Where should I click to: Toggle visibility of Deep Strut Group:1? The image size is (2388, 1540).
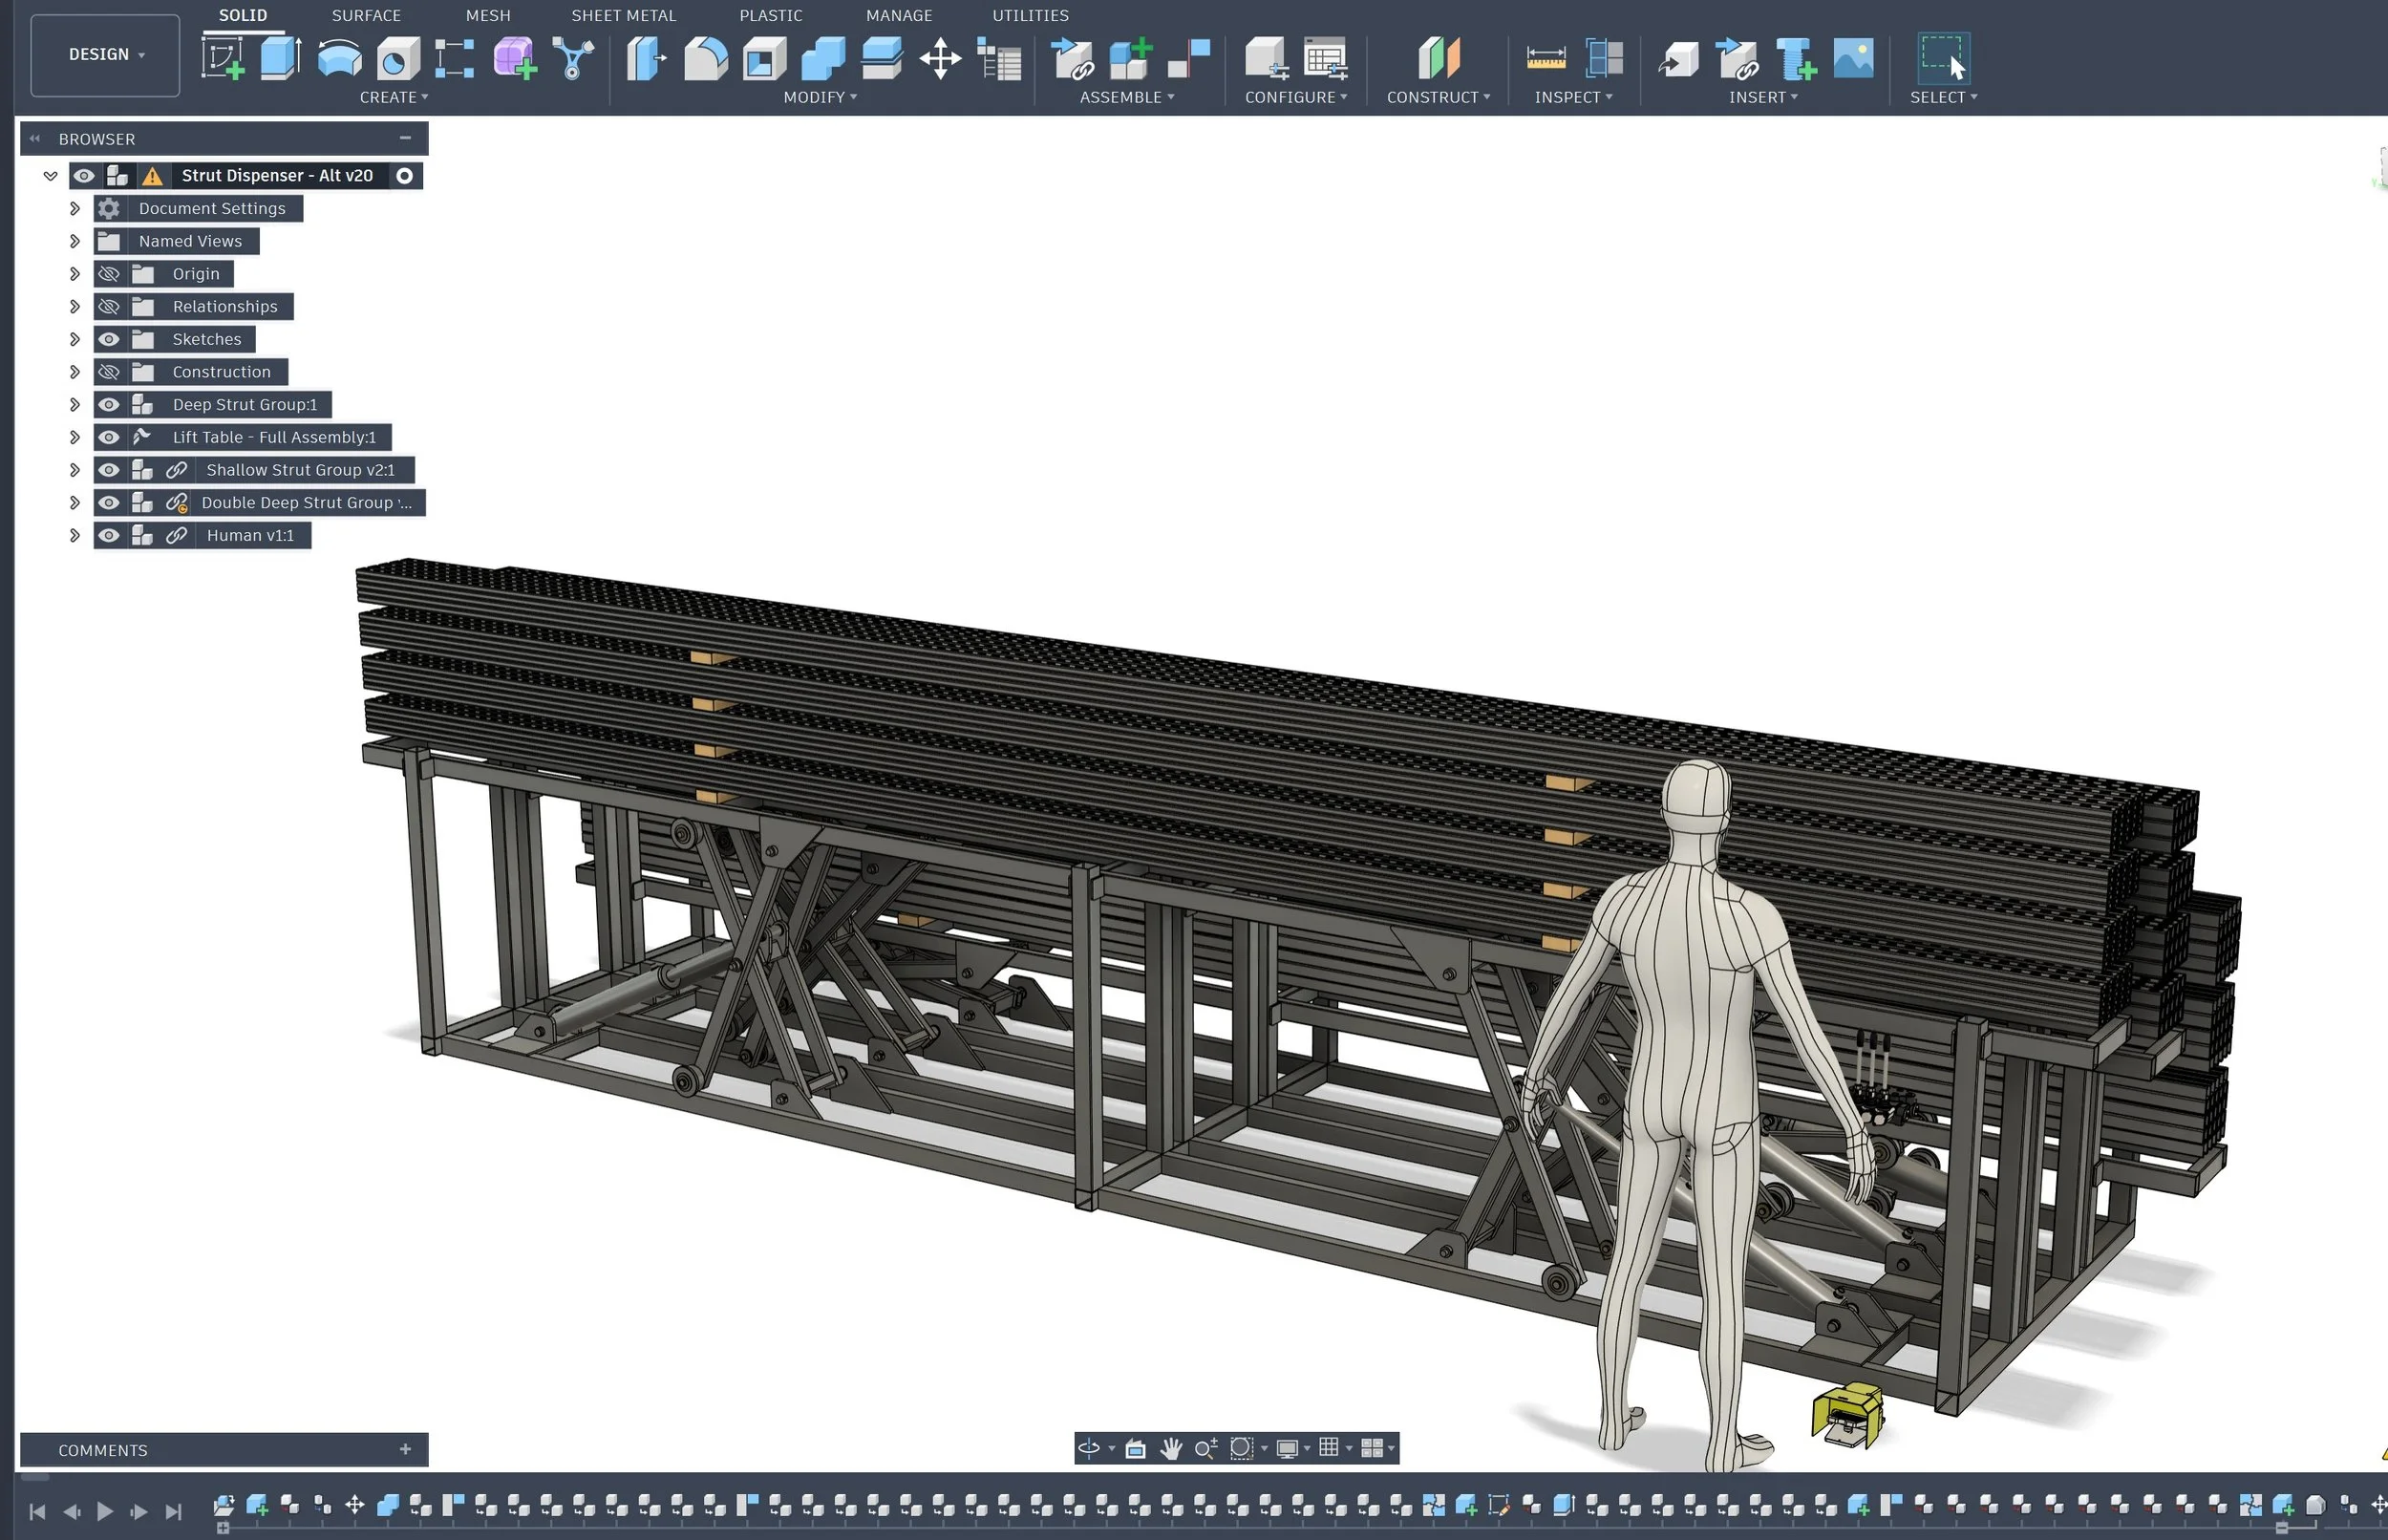109,405
